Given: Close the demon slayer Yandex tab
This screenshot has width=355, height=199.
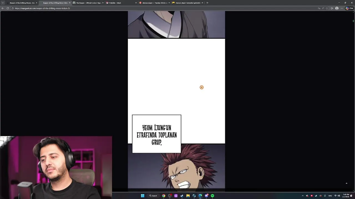Looking at the screenshot, I should click(x=169, y=3).
